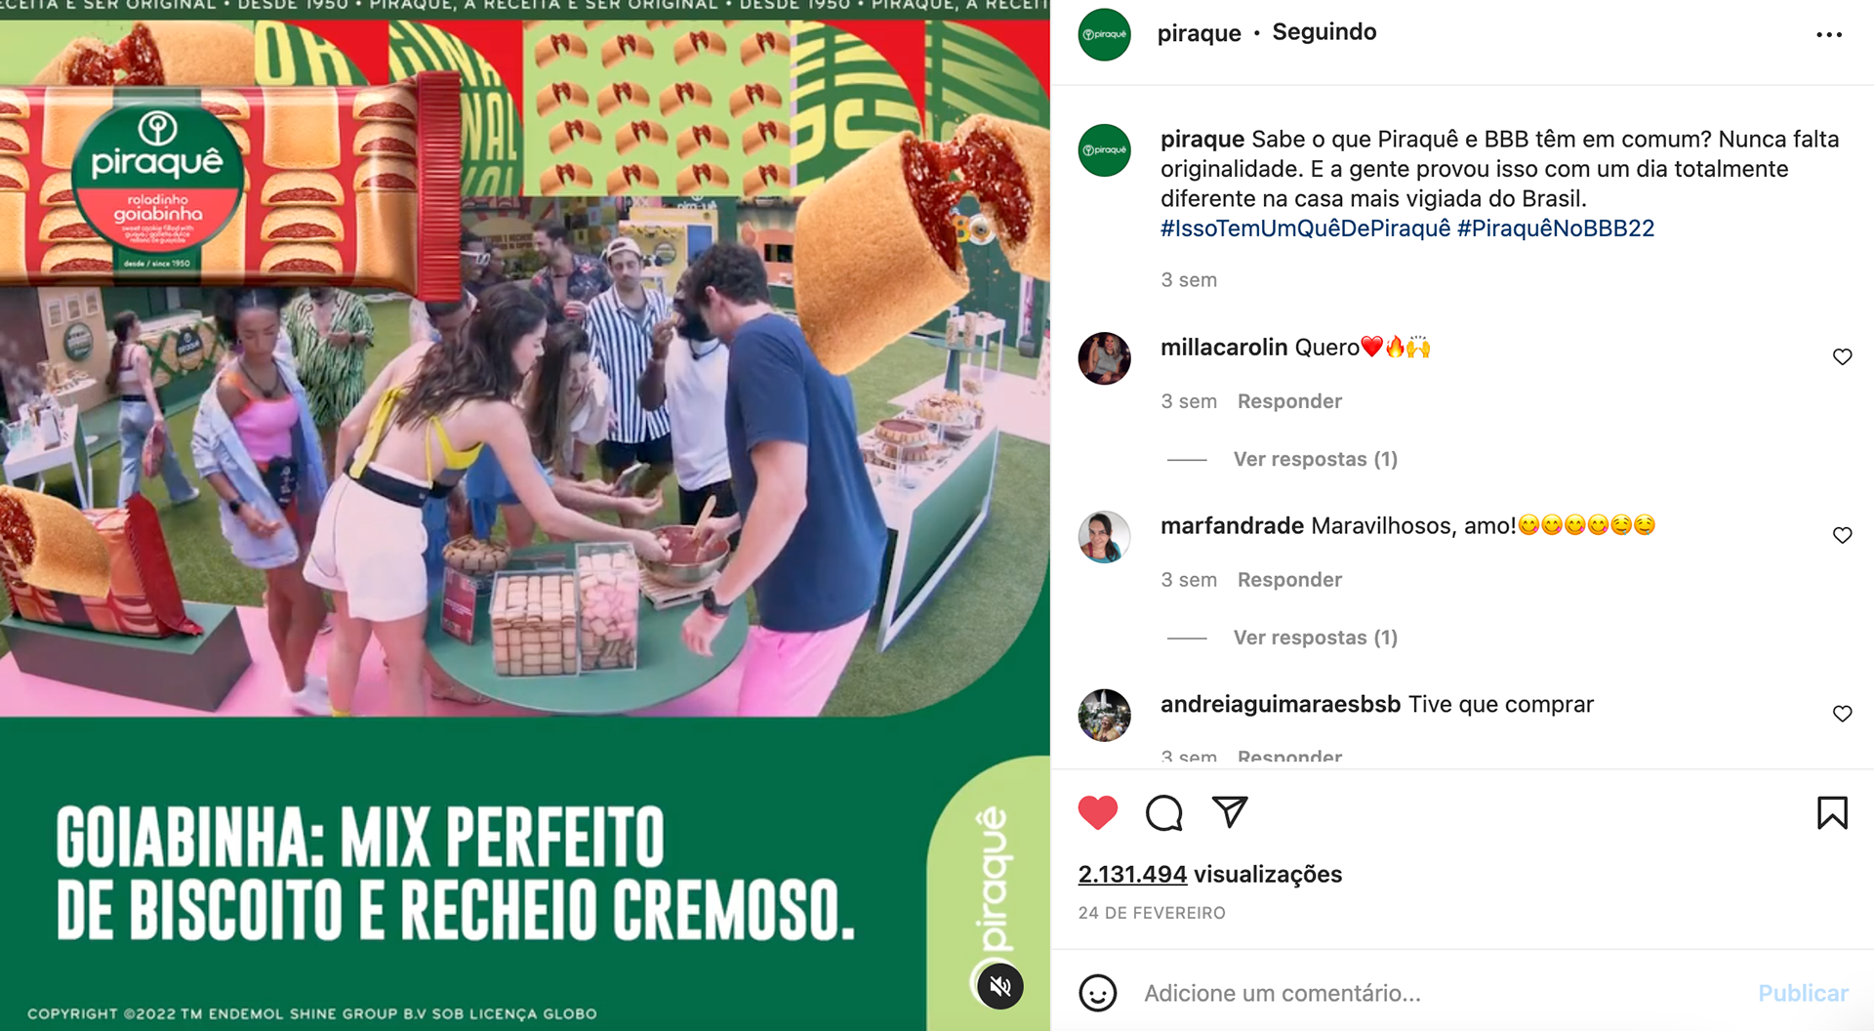Unlike the post with the red heart
The width and height of the screenshot is (1874, 1031).
tap(1098, 812)
